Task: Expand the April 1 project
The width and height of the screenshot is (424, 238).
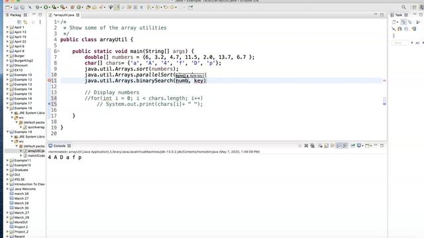Action: (7, 27)
